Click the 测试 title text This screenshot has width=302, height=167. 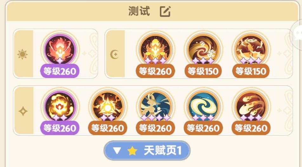click(139, 11)
